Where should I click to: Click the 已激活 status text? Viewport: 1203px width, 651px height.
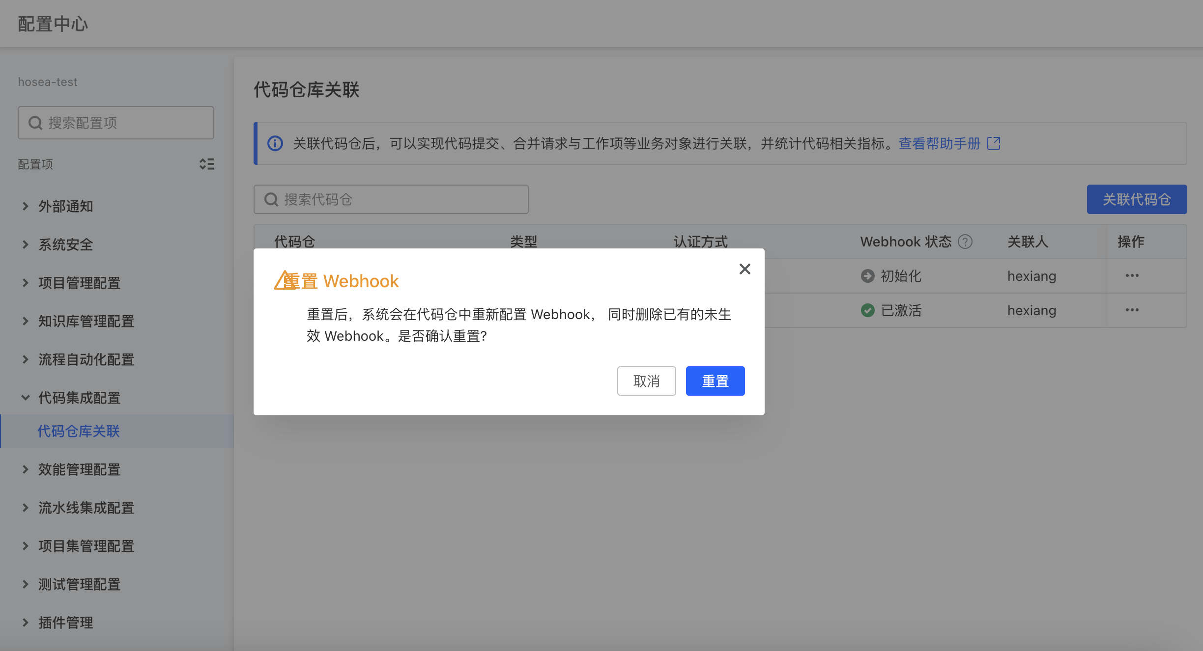click(x=901, y=310)
